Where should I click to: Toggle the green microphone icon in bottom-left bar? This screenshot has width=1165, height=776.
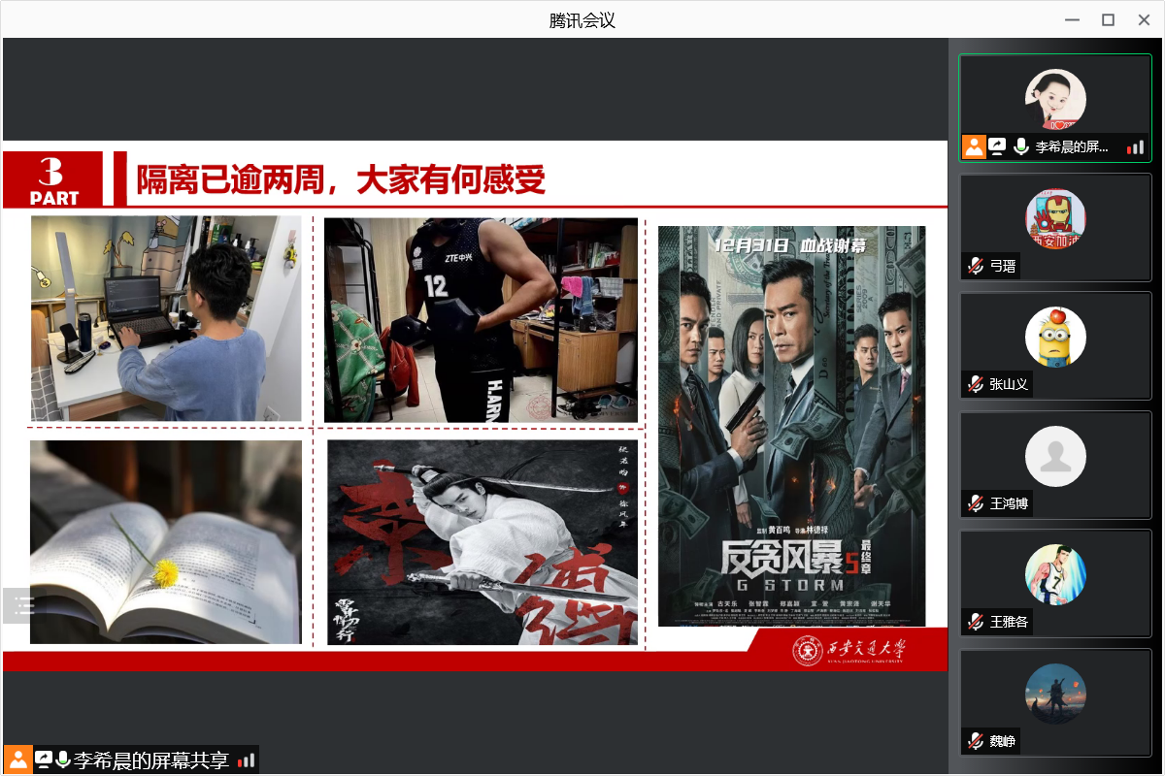coord(63,760)
